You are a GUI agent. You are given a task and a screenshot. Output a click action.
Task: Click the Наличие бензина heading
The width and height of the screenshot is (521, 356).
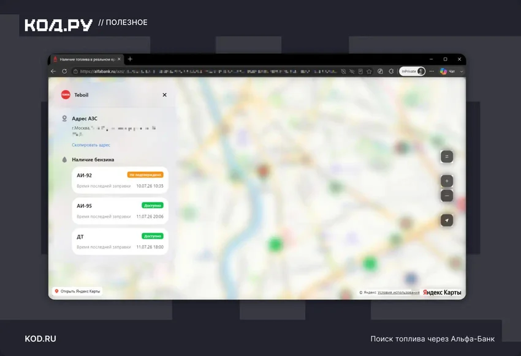click(x=93, y=160)
